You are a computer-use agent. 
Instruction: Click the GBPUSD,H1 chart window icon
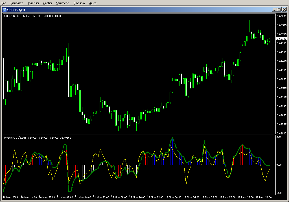coord(5,10)
